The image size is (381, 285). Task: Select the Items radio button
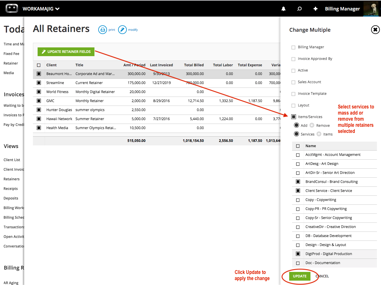click(x=319, y=134)
